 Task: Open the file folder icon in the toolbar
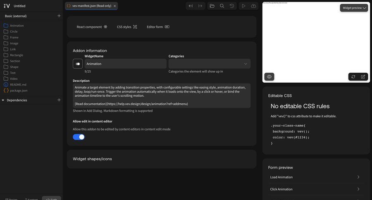[x=212, y=6]
